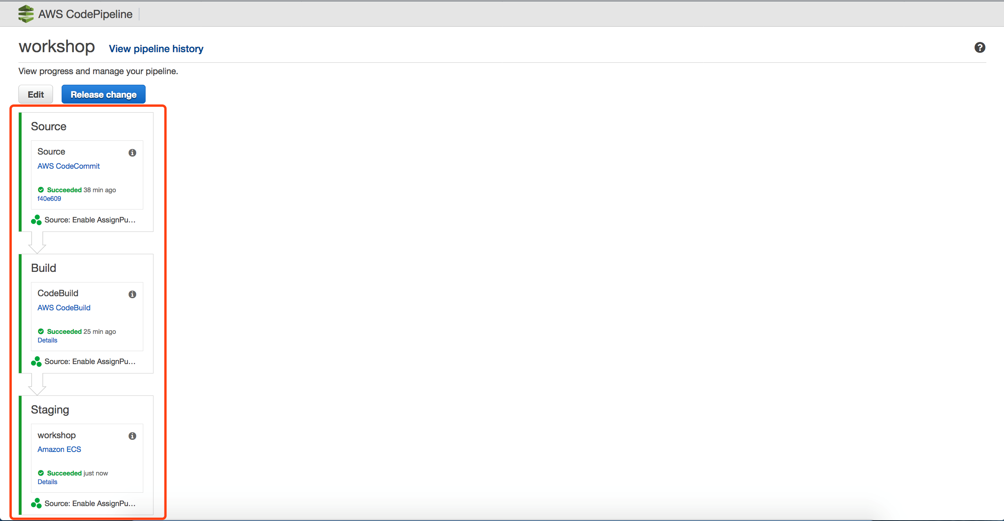
Task: Click the Release change button
Action: (x=104, y=94)
